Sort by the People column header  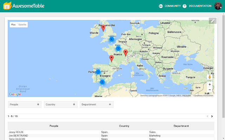(54, 126)
